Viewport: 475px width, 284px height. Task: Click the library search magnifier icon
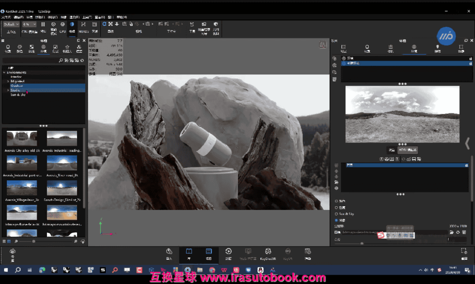(x=61, y=61)
